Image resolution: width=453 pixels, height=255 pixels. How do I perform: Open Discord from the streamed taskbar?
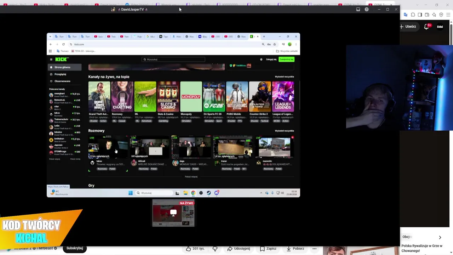click(217, 193)
